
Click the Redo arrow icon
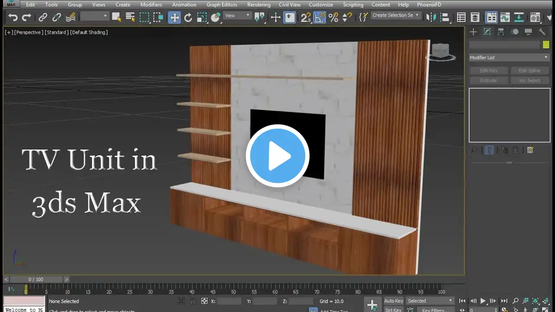coord(26,17)
